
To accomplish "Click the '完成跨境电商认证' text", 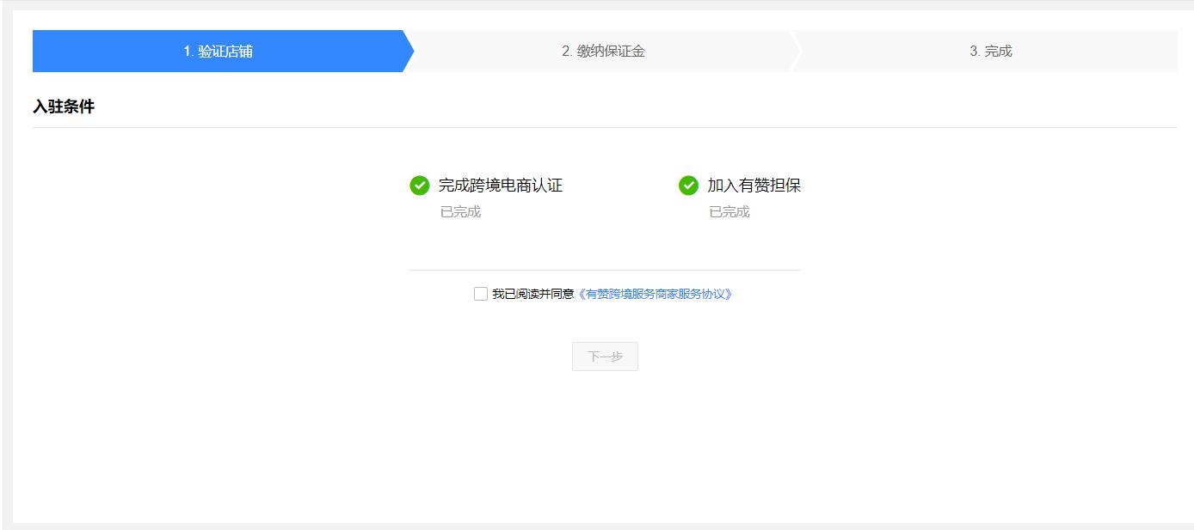I will 501,186.
